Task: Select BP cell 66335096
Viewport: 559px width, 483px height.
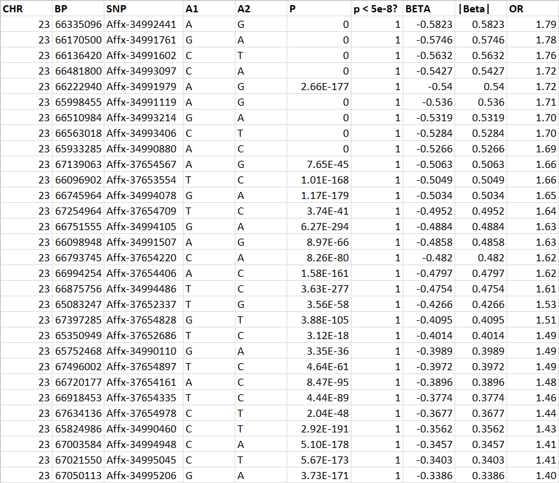Action: [x=78, y=25]
